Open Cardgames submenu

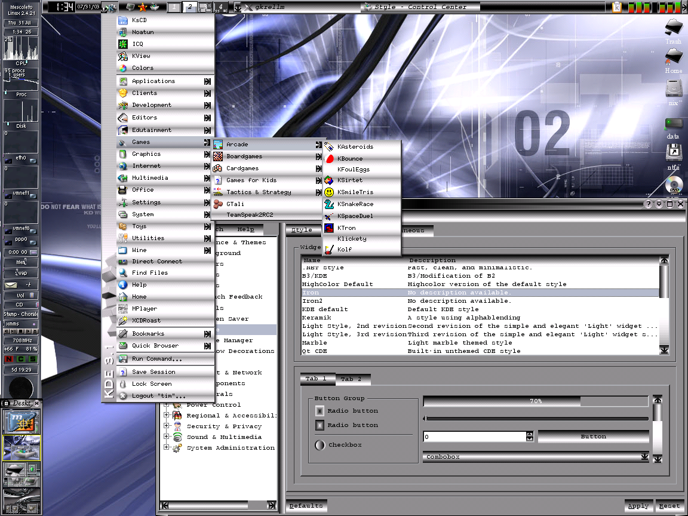[x=267, y=168]
